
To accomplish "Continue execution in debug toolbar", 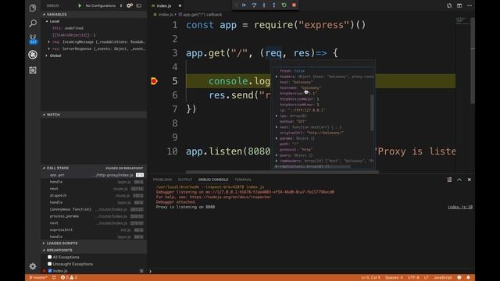I will click(x=244, y=5).
